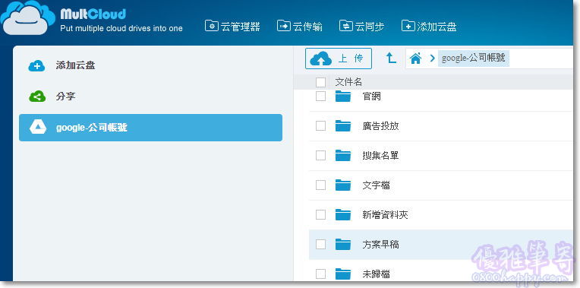Open the 搜集名單 folder name
The height and width of the screenshot is (288, 580).
pos(380,156)
